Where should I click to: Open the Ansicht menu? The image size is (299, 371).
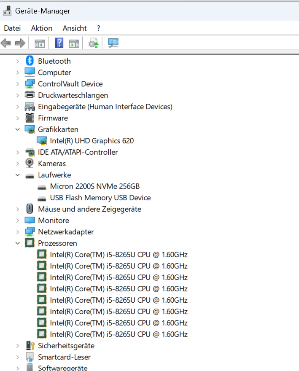75,28
